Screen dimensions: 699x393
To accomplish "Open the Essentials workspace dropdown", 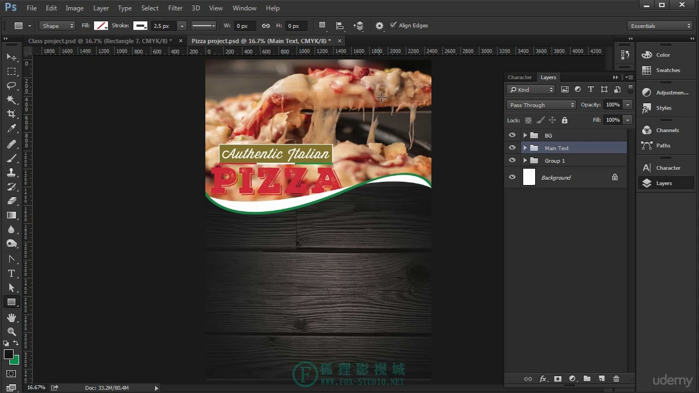I will [x=660, y=26].
